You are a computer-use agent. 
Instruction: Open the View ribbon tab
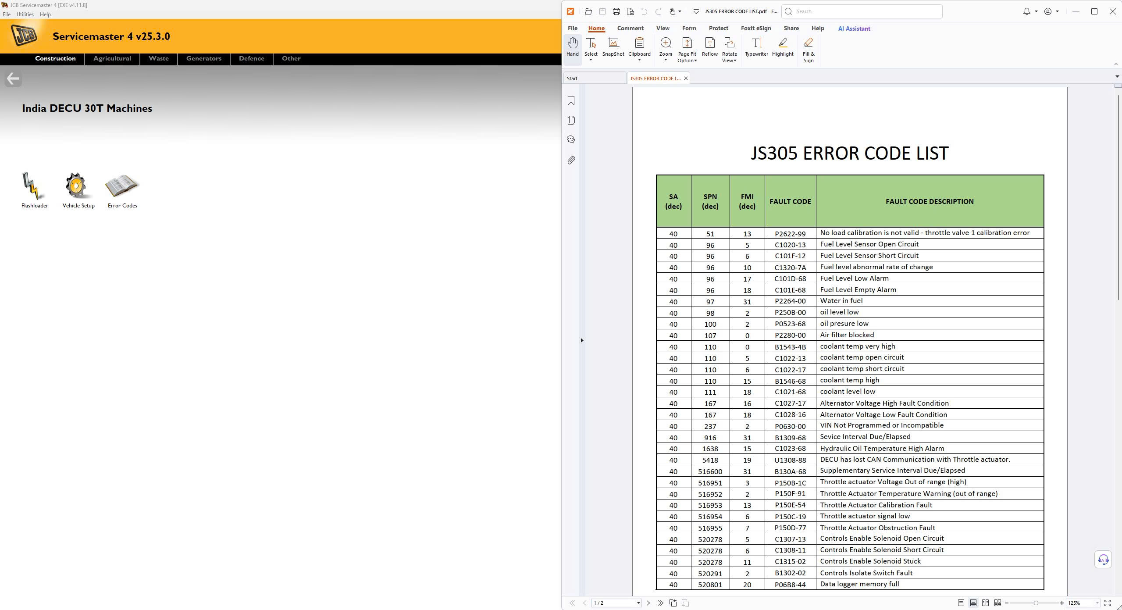(663, 29)
